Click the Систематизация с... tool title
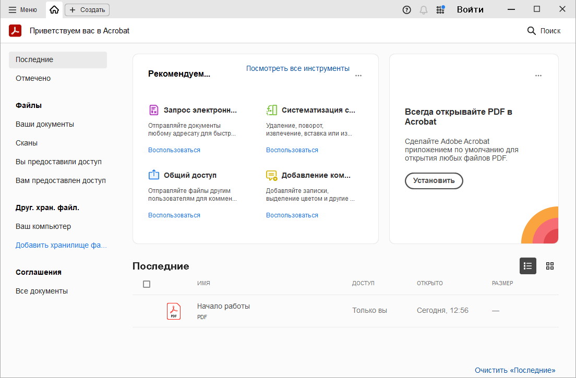576x378 pixels. (x=318, y=109)
